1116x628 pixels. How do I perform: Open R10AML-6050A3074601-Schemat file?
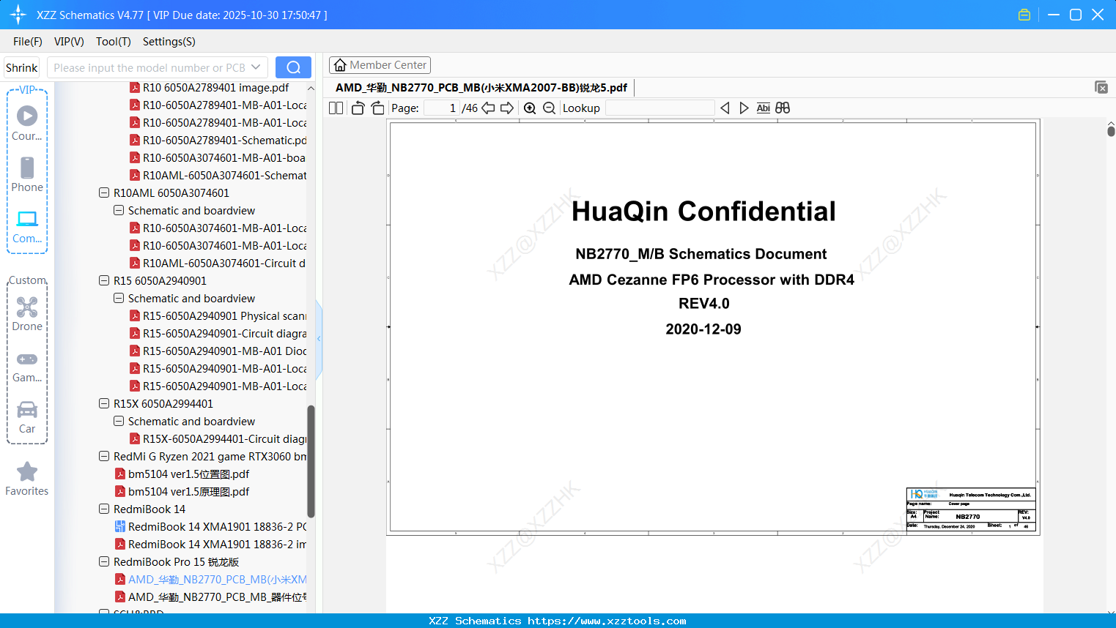[218, 176]
